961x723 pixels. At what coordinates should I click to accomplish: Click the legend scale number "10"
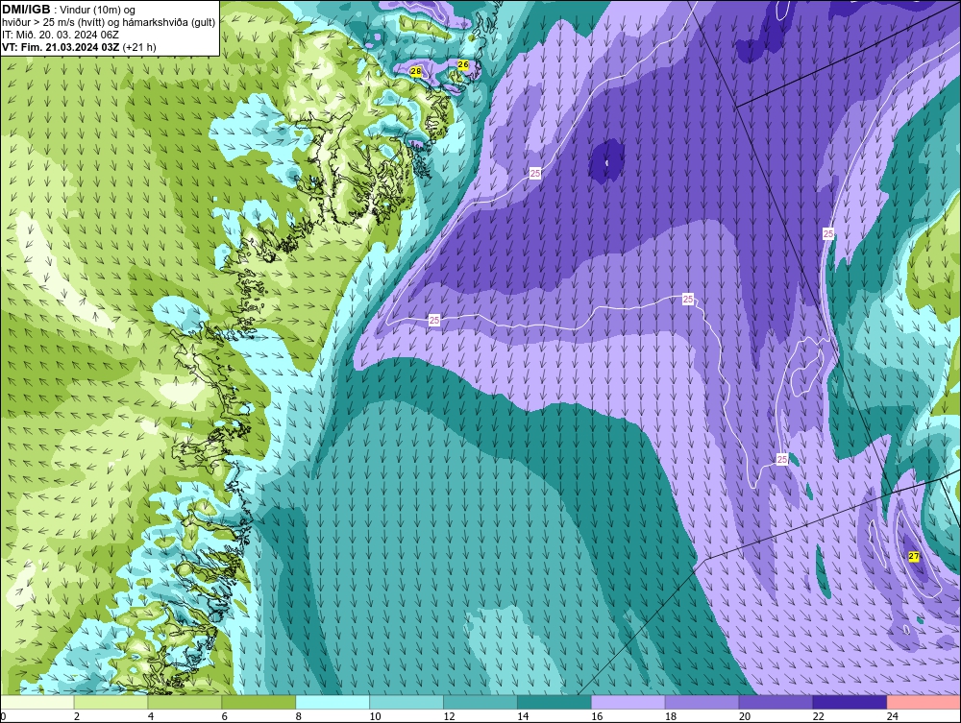[375, 716]
